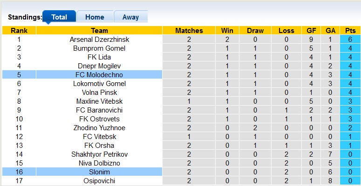Open Maxline Vitebsk team page
This screenshot has width=361, height=186.
(x=99, y=101)
